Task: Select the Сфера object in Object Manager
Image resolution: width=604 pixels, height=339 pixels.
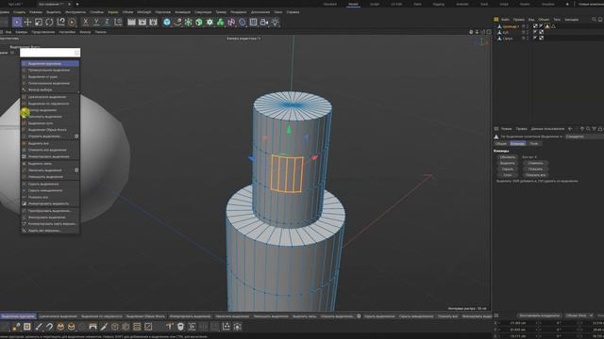Action: (508, 39)
